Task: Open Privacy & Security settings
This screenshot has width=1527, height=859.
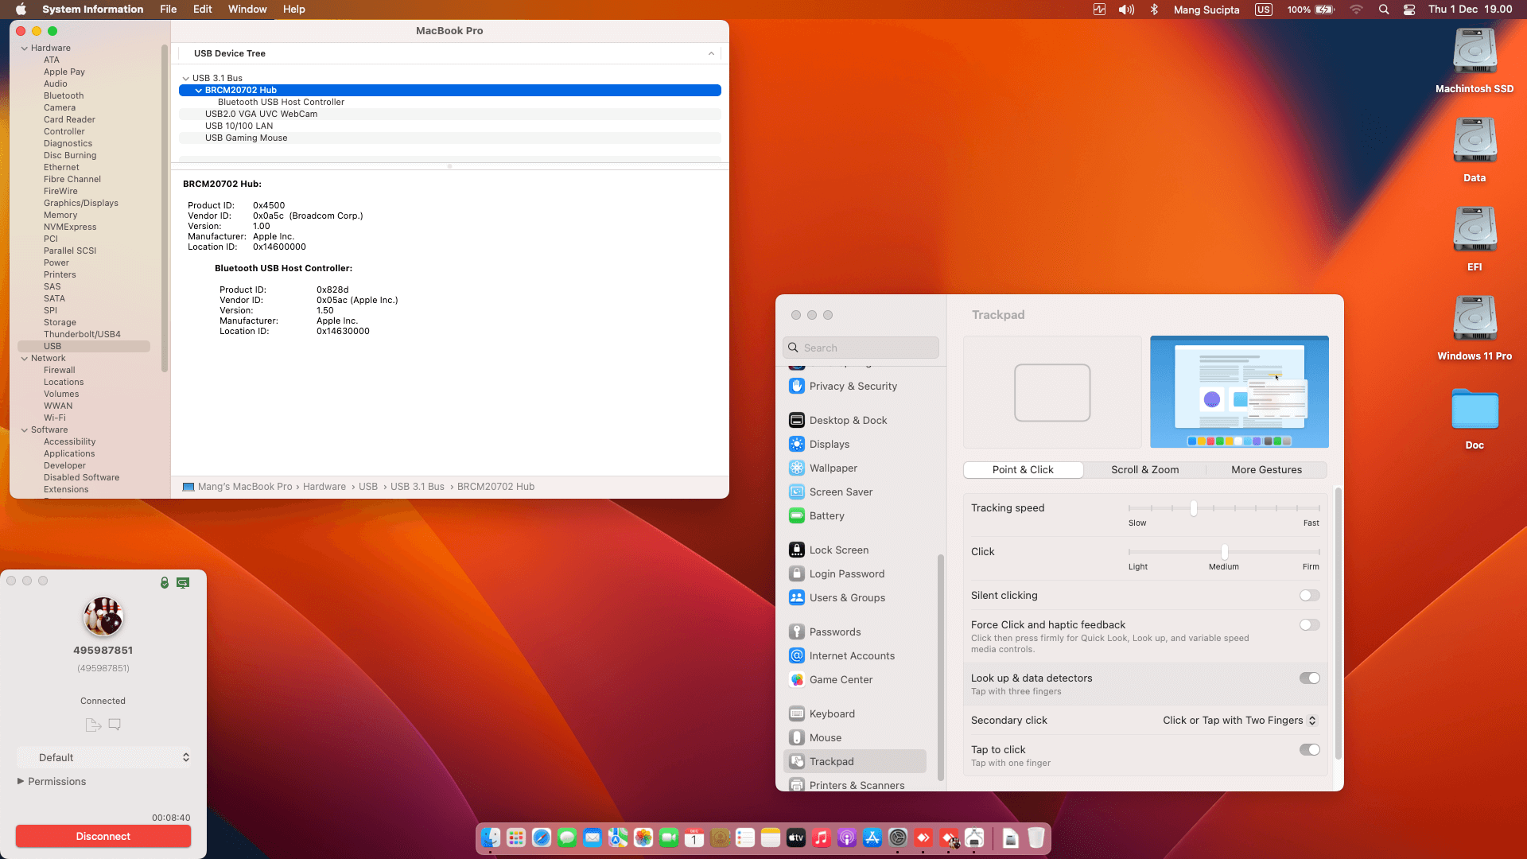Action: [855, 387]
